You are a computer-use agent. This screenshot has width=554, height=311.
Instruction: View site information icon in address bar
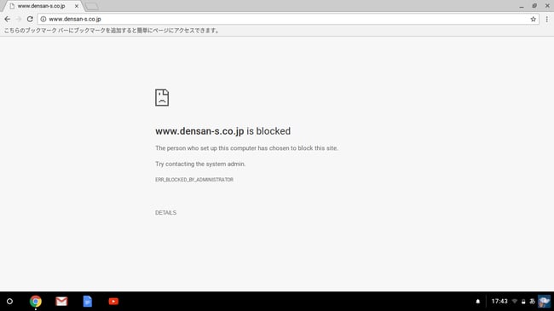[43, 19]
